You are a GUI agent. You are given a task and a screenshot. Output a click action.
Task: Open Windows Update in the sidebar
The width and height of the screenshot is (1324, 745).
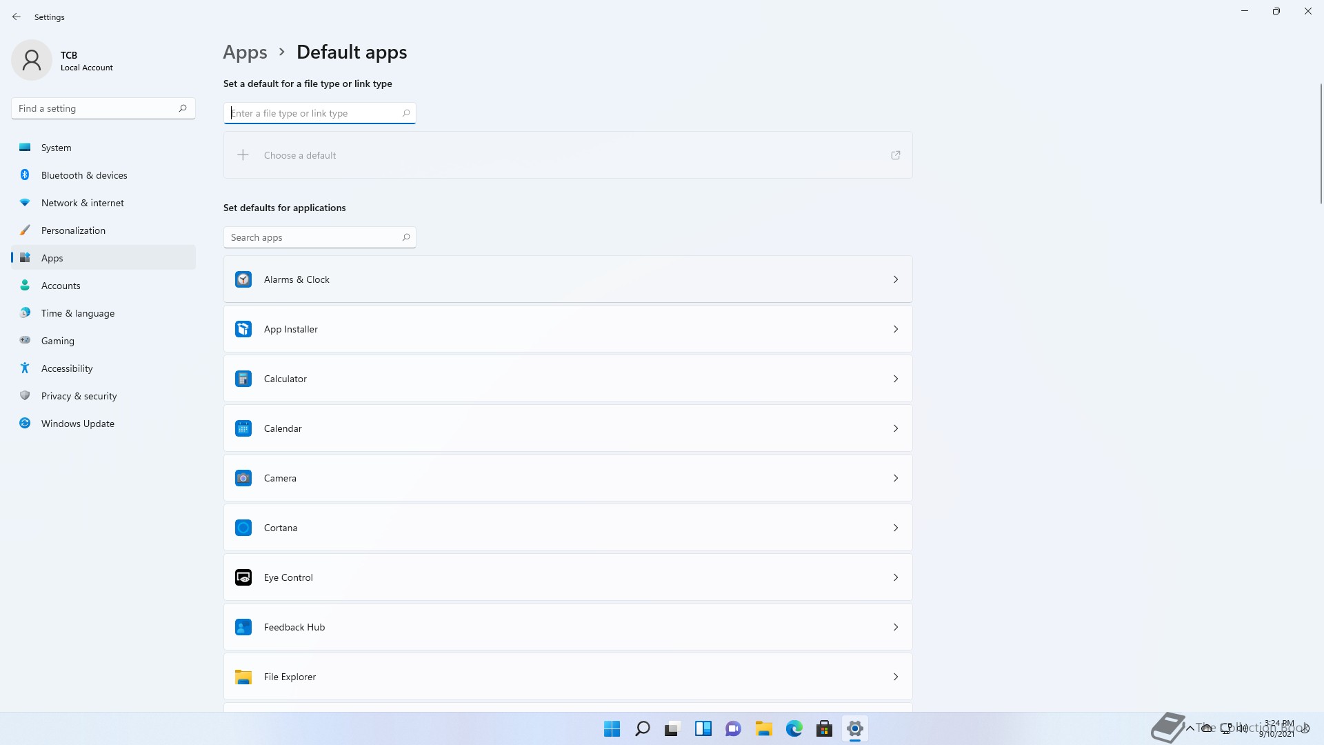tap(103, 424)
